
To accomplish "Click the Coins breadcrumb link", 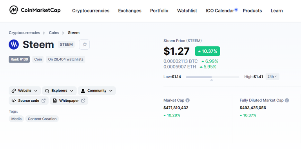I will pos(54,33).
